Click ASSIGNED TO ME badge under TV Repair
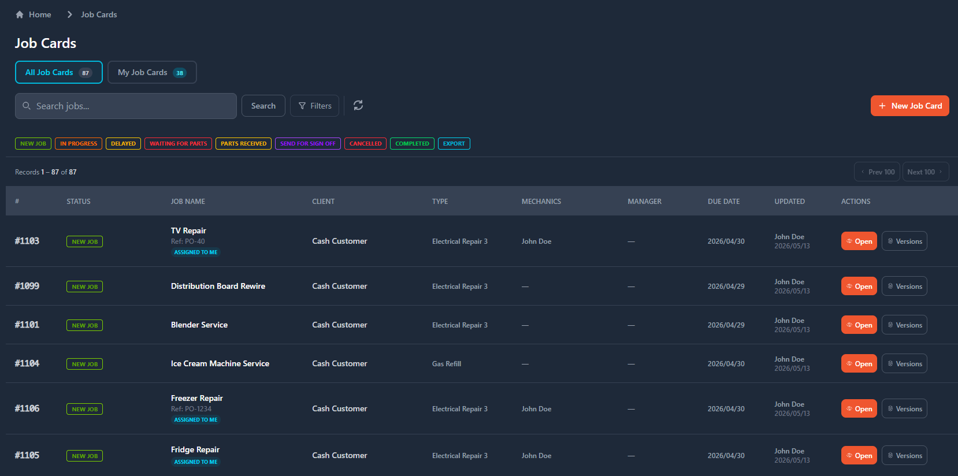 (x=196, y=252)
